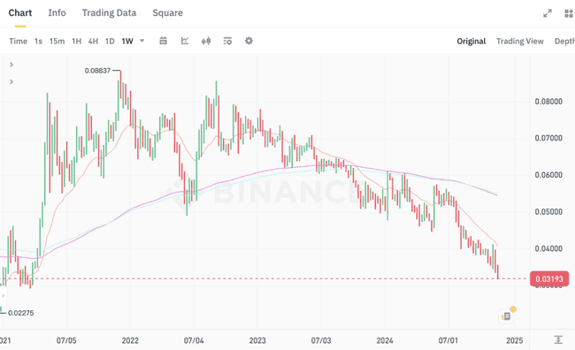Viewport: 575px width, 350px height.
Task: Open the Square tab
Action: [167, 13]
